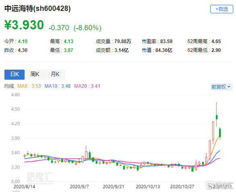The image size is (236, 192).
Task: Click the MA10 : 3.48 indicator label
Action: [58, 86]
